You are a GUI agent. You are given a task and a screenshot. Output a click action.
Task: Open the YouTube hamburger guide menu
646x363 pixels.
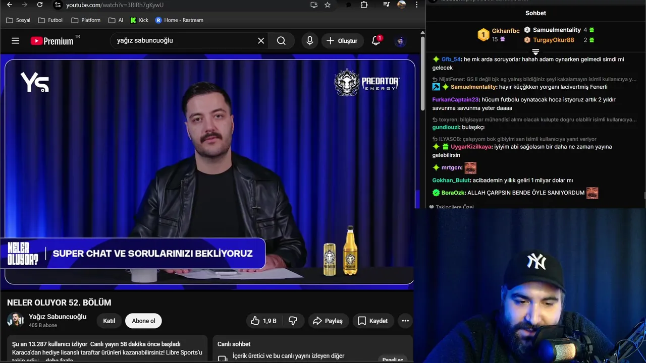pyautogui.click(x=16, y=41)
